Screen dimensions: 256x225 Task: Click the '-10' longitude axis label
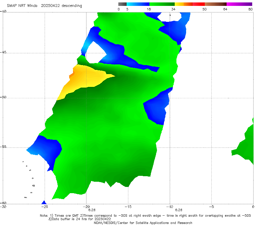[x=170, y=207]
